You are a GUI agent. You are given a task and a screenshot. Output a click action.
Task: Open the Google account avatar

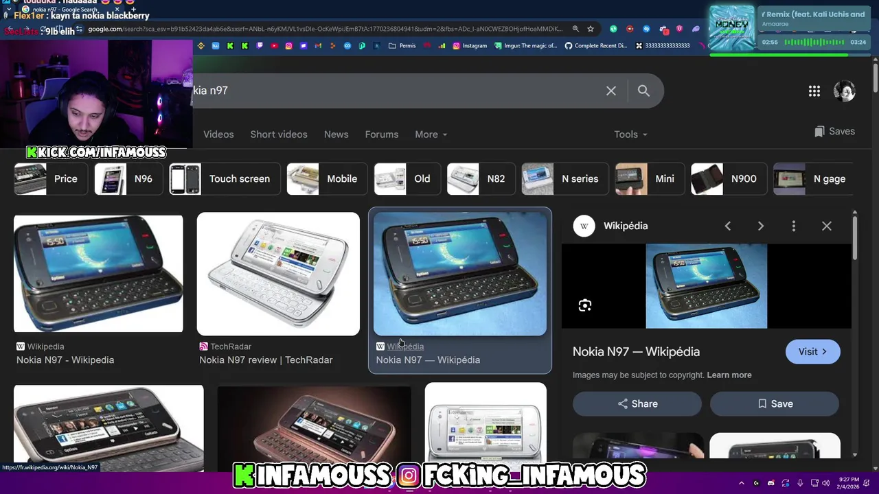pos(844,91)
